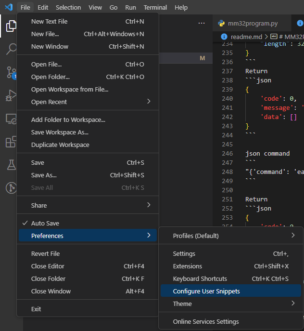Expand the Preferences submenu arrow

(x=149, y=235)
